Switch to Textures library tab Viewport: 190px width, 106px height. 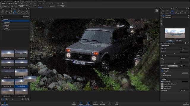(x=11, y=12)
